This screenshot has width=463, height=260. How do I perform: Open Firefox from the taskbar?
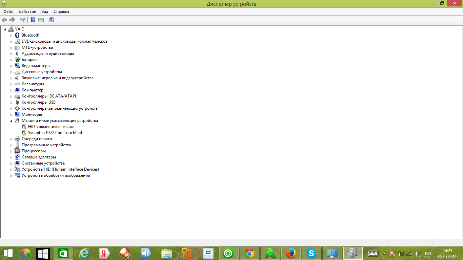(x=290, y=253)
